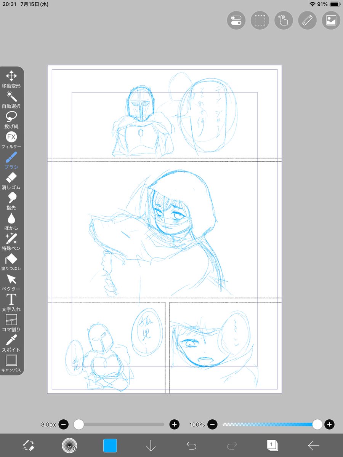Select the ぼかし blur tool
This screenshot has height=457, width=343.
(x=11, y=221)
